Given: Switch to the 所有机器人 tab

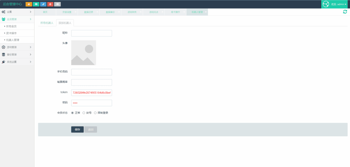Looking at the screenshot, I should (x=47, y=23).
